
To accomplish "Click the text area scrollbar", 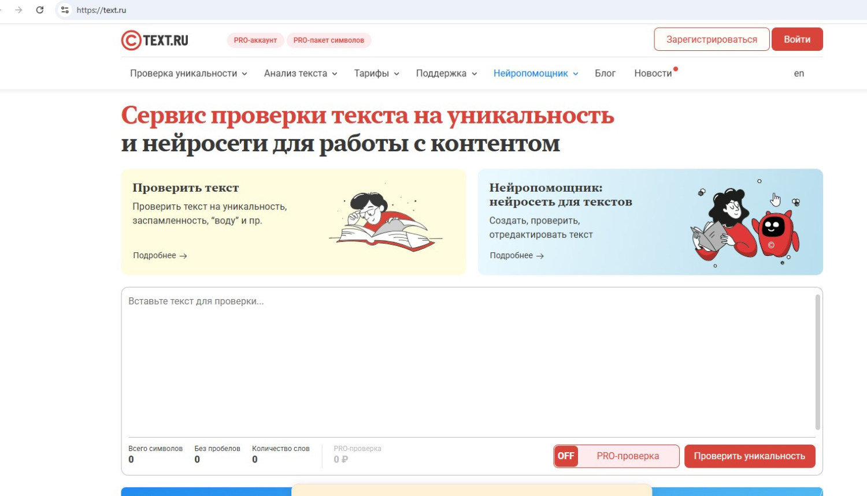I will click(817, 362).
